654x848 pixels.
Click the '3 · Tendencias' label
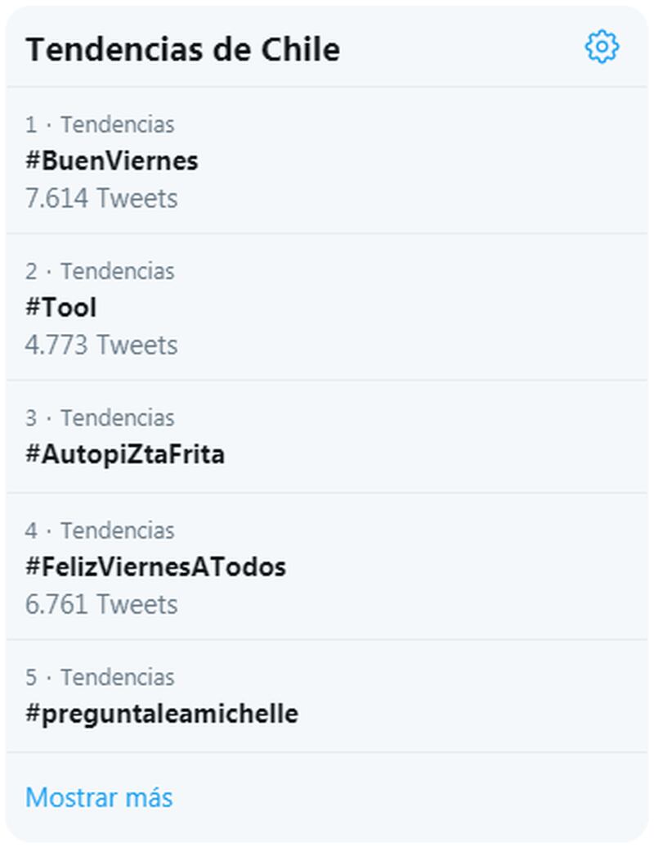point(100,417)
